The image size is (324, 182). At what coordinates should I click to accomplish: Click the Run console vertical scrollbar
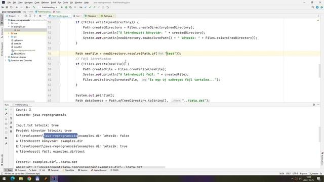(319, 134)
